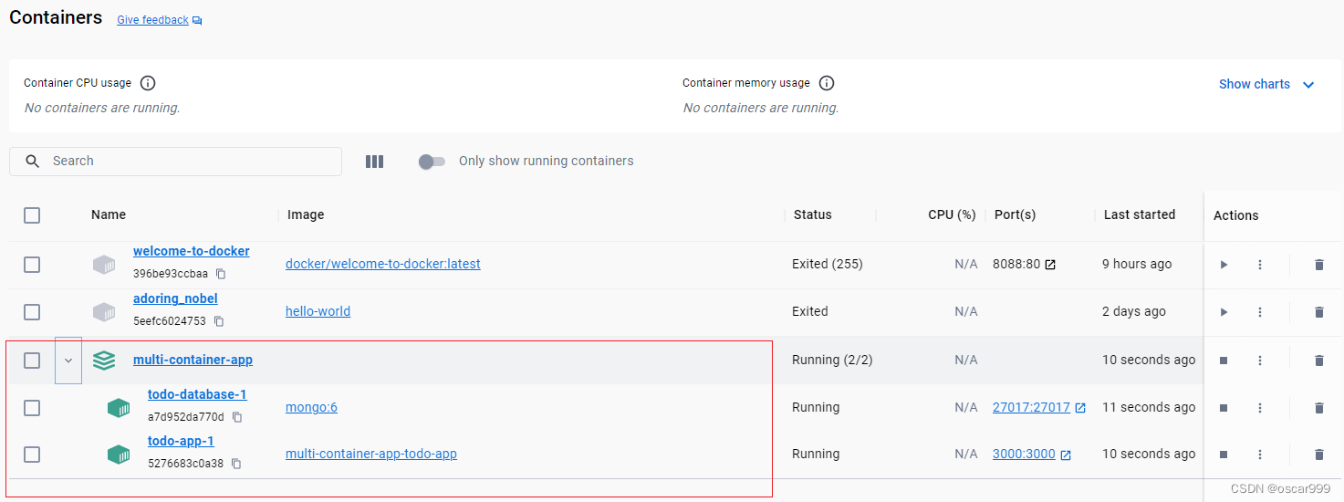1344x502 pixels.
Task: Sort by the Port(s) column header
Action: coord(1015,215)
